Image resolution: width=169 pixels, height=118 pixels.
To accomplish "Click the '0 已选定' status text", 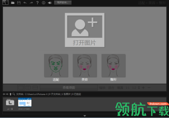I will pos(77,94).
